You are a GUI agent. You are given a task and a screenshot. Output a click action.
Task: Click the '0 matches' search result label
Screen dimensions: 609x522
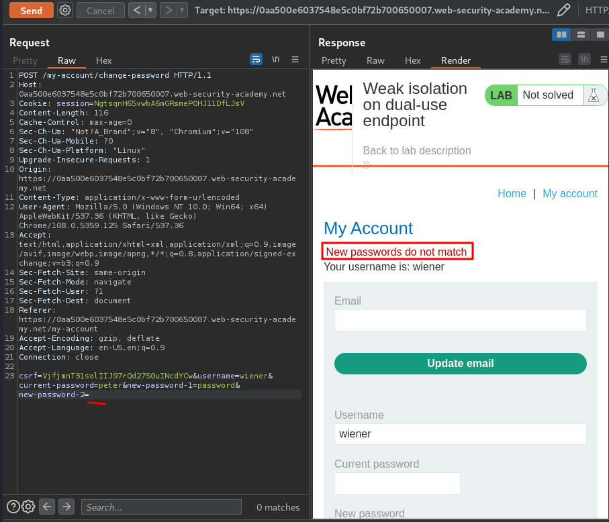(278, 507)
